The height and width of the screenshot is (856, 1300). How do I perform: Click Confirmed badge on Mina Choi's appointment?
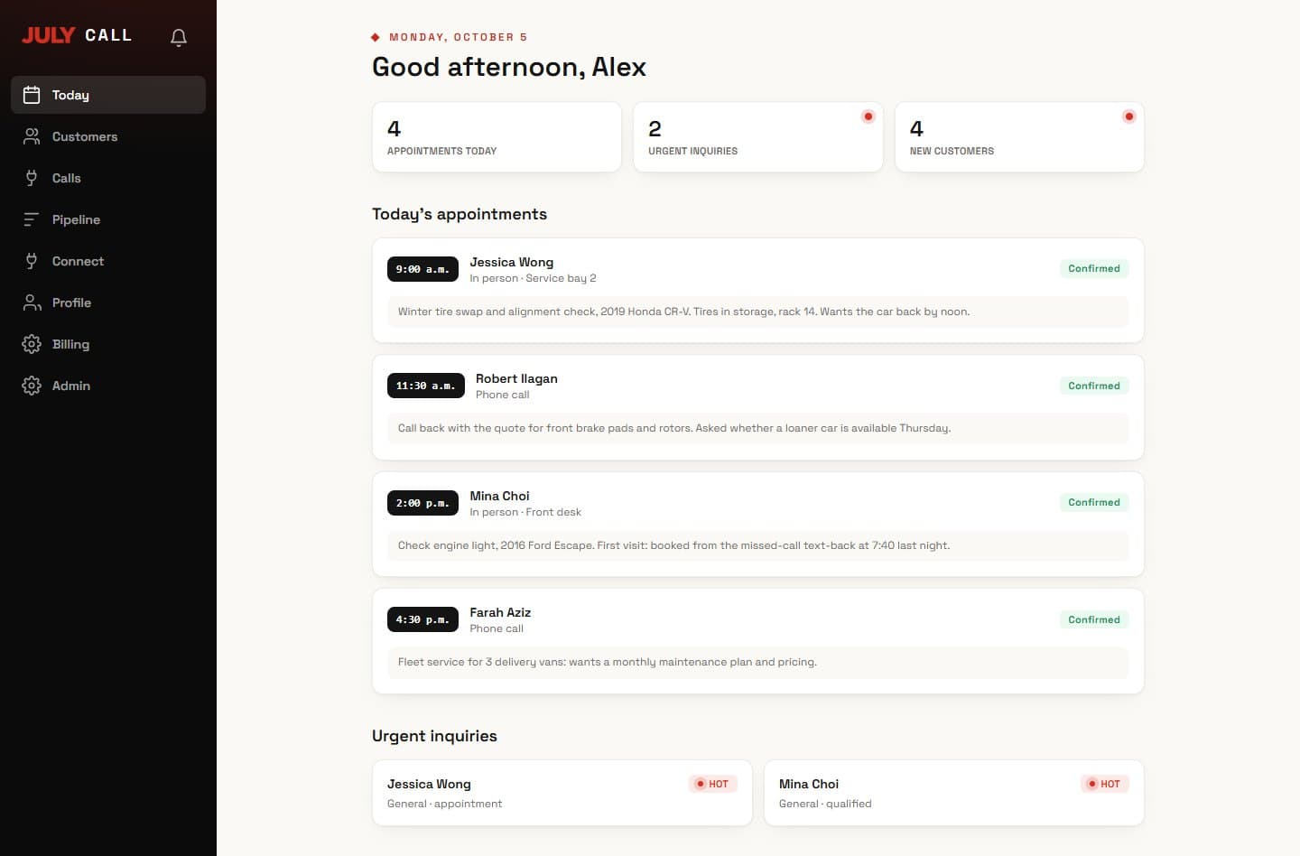click(1094, 502)
